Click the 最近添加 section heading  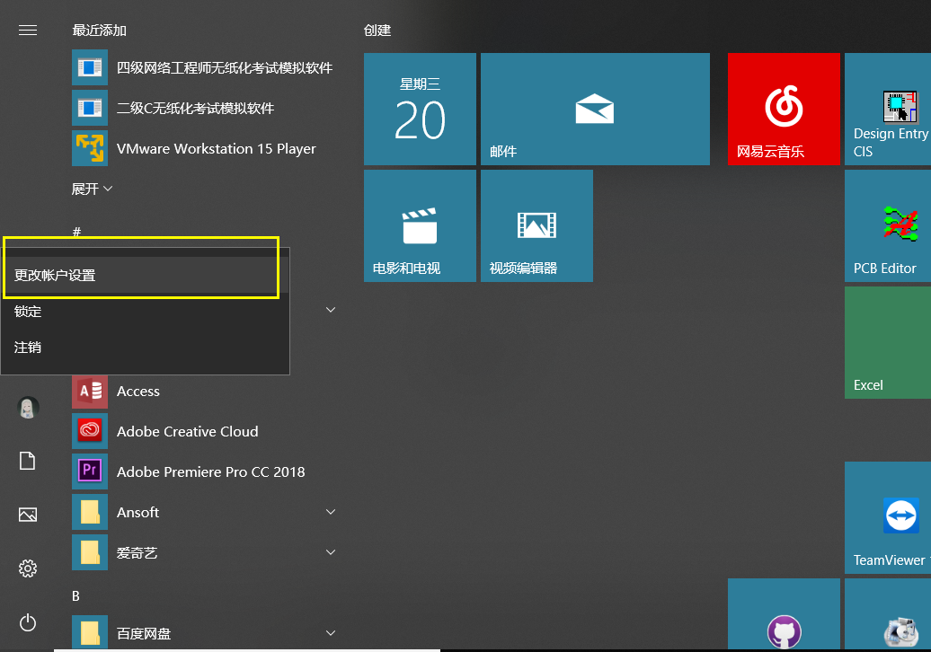point(99,31)
